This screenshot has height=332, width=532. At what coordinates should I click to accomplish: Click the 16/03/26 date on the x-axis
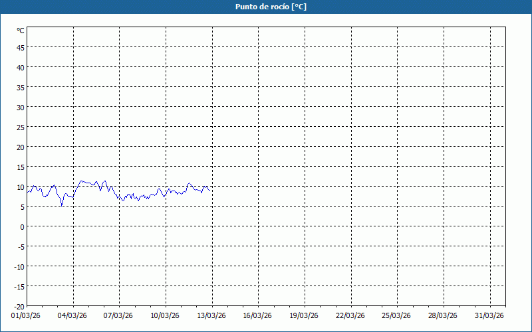pos(258,315)
